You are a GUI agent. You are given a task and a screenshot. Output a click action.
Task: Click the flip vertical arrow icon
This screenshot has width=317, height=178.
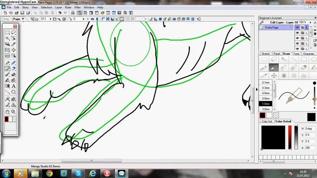(x=97, y=19)
